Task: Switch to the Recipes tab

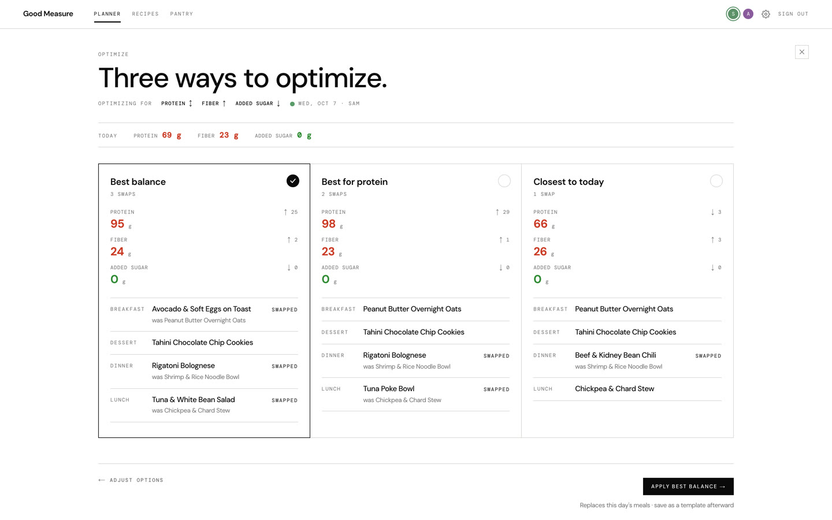Action: [145, 14]
